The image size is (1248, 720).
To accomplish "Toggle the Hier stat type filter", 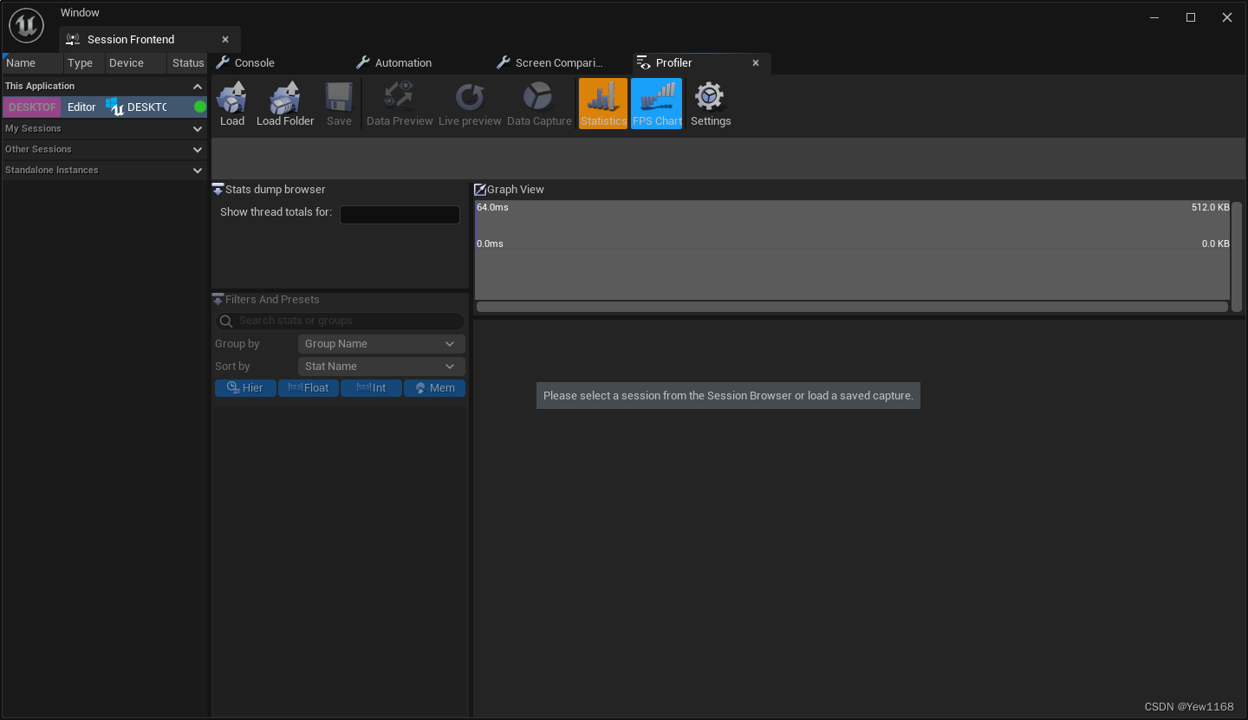I will 245,388.
